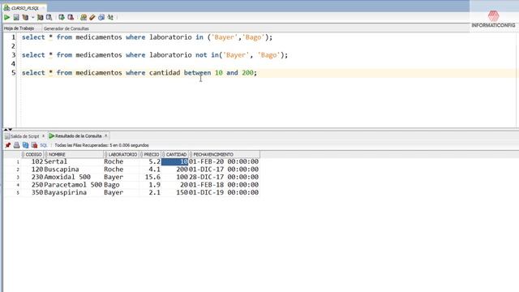Collapse editor with the up splitter arrow
The width and height of the screenshot is (519, 292).
(x=6, y=129)
